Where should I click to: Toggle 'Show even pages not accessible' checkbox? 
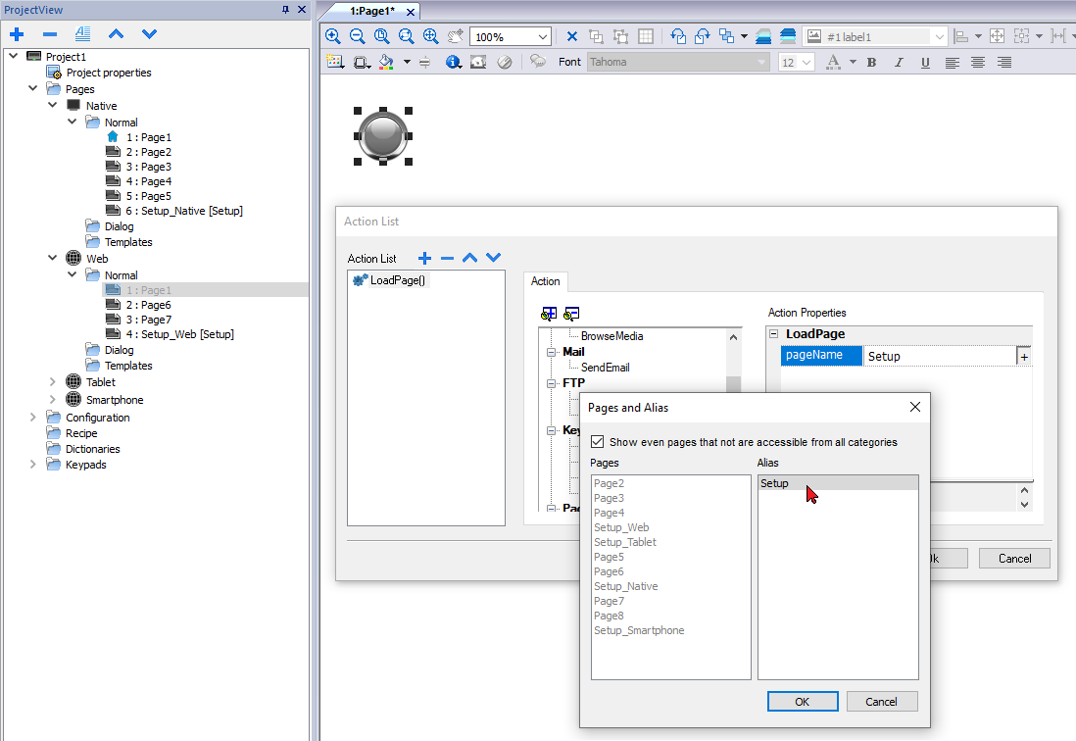[x=598, y=442]
